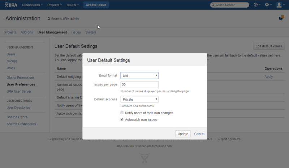289x168 pixels.
Task: Expand the Issues header menu
Action: pyautogui.click(x=73, y=5)
